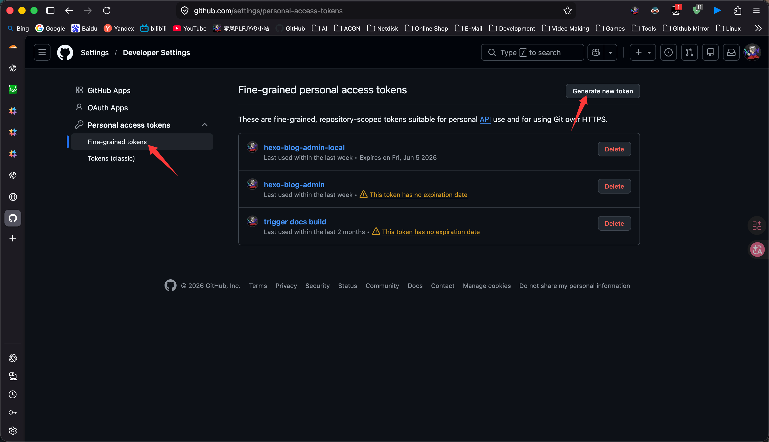Click the Developer Settings breadcrumb
The width and height of the screenshot is (769, 442).
click(156, 53)
